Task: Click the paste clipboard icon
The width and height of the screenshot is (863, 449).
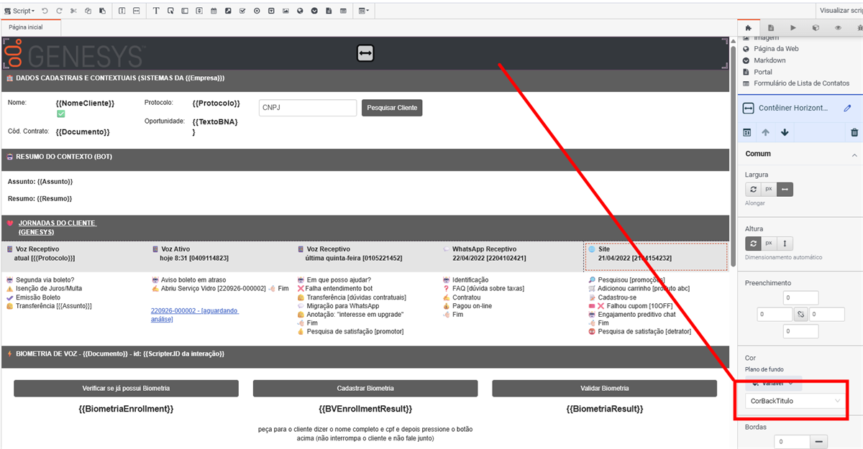Action: point(102,11)
